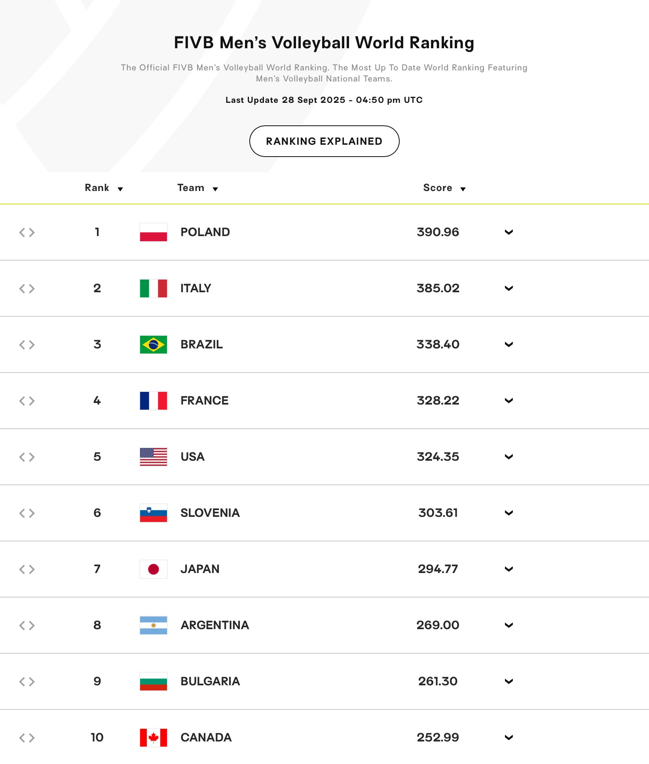The width and height of the screenshot is (649, 764).
Task: Click the Slovenia flag icon
Action: tap(154, 513)
